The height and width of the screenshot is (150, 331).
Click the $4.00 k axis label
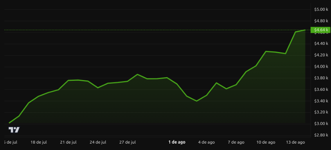tap(321, 67)
